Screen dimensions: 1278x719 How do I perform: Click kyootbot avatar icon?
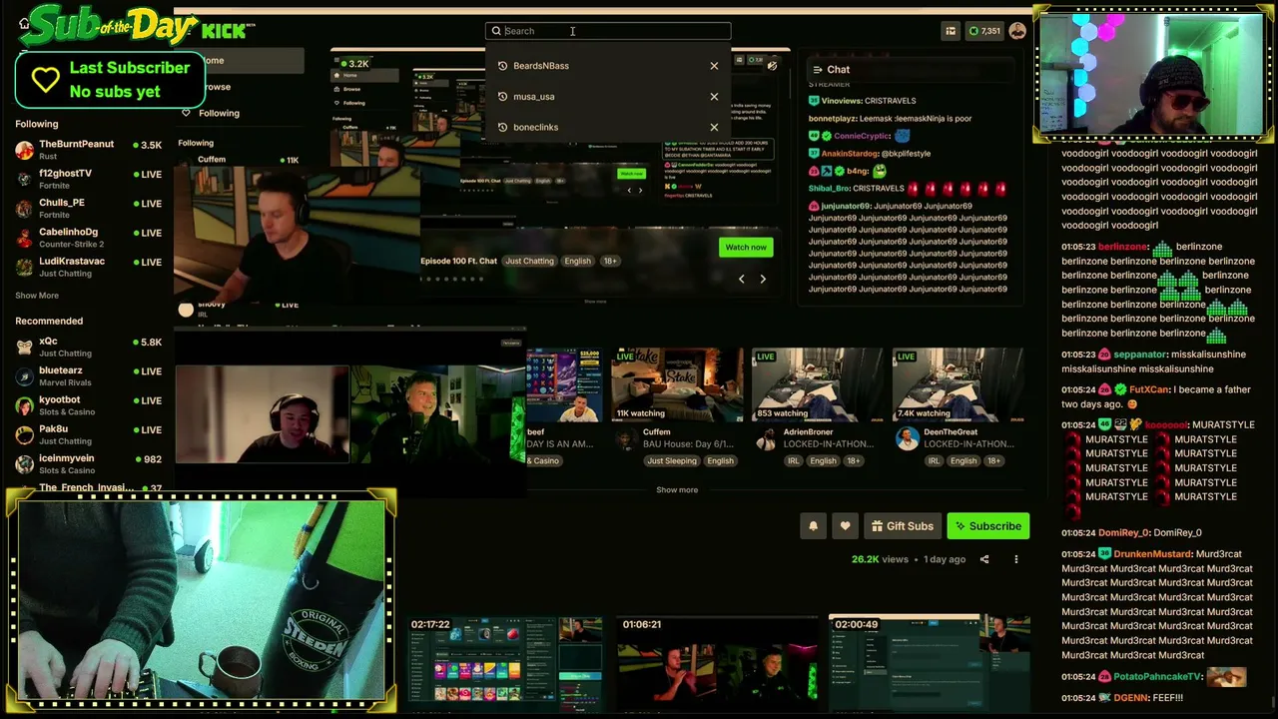click(x=25, y=405)
